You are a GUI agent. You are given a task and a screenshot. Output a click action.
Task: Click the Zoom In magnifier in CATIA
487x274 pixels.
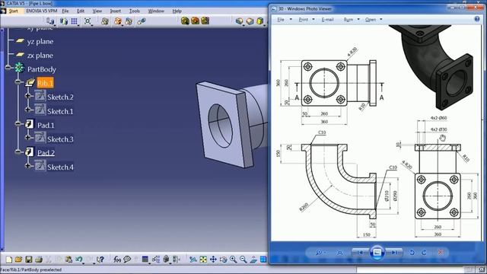click(x=233, y=260)
